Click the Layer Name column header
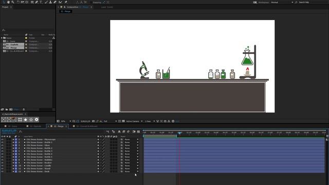This screenshot has width=329, height=185. tap(28, 137)
